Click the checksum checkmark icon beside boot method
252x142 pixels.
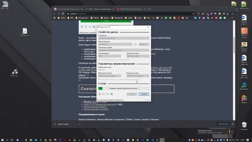tap(135, 44)
